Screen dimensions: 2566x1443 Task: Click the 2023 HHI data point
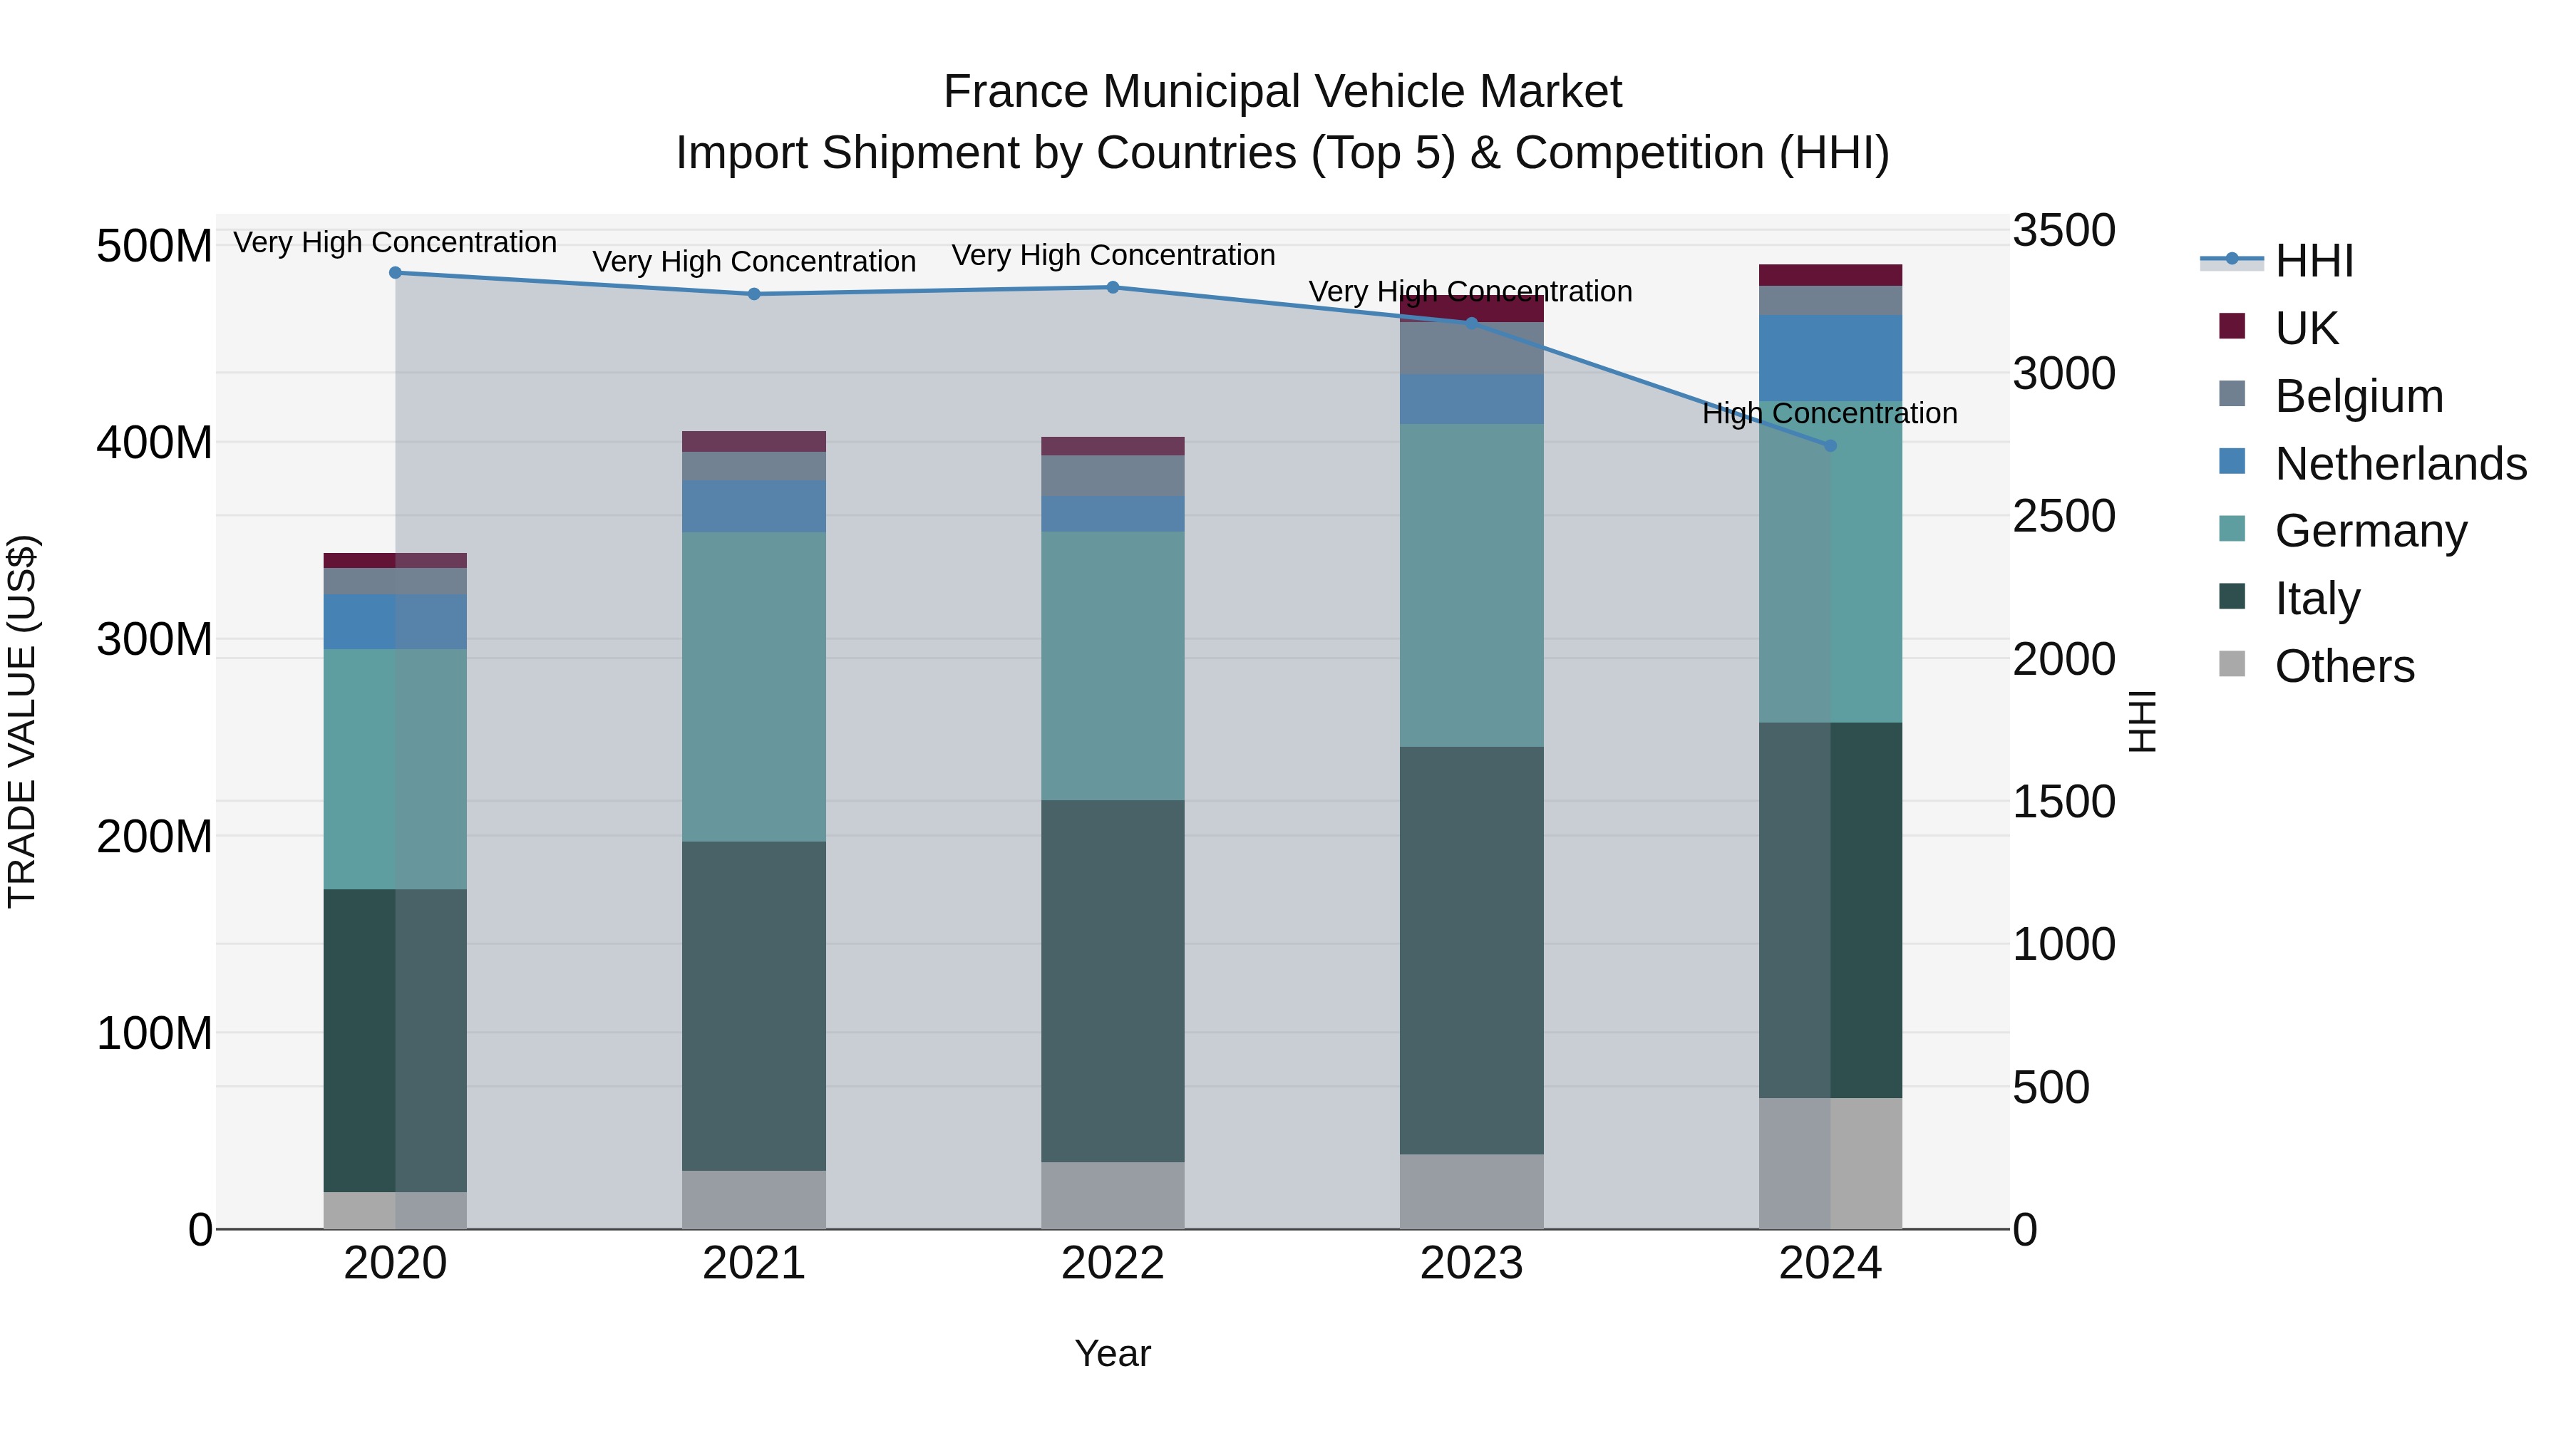[x=1473, y=323]
